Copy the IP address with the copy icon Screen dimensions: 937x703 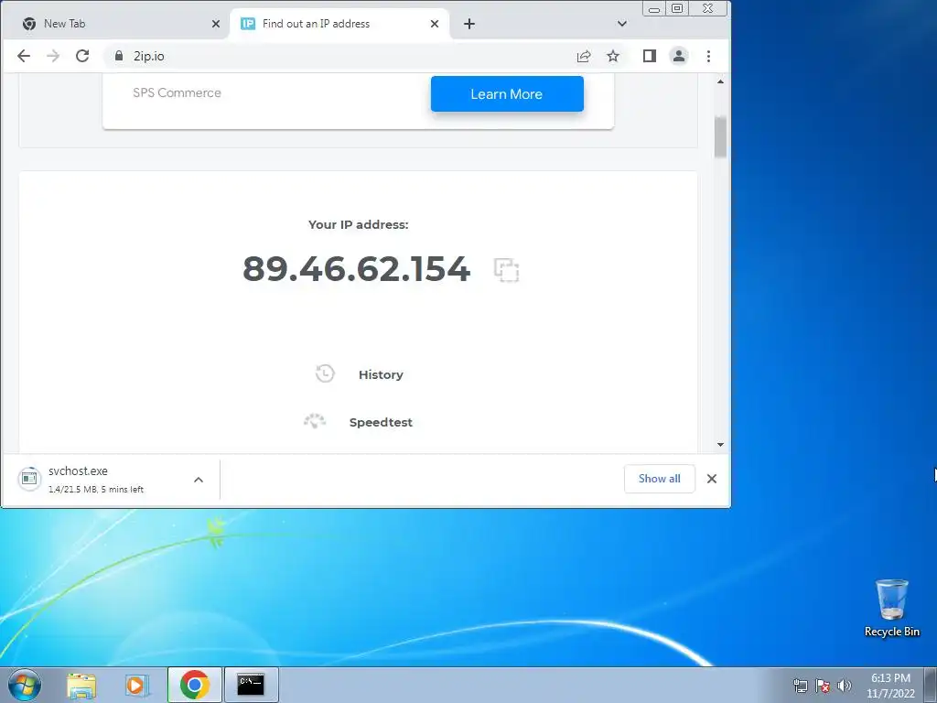(506, 270)
